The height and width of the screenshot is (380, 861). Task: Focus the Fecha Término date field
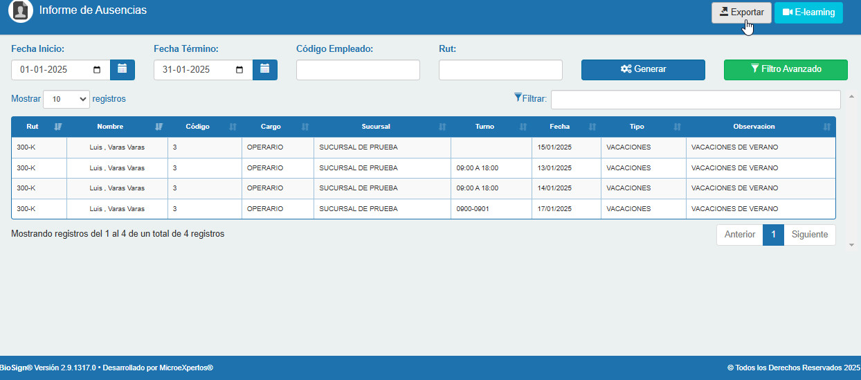coord(203,70)
